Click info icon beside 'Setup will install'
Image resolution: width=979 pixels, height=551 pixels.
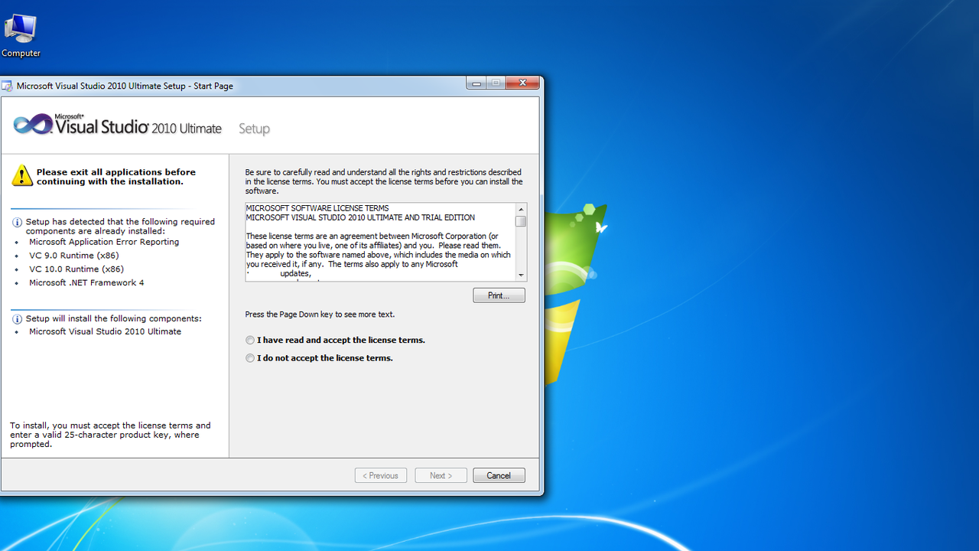17,318
